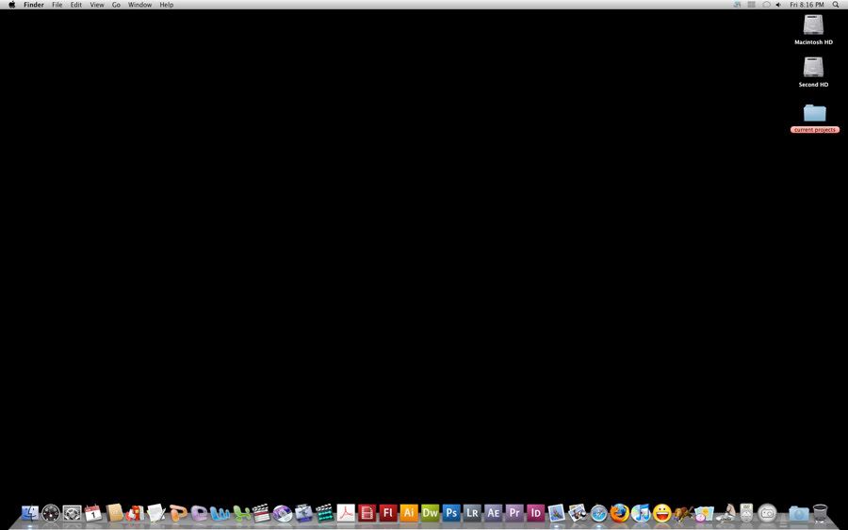Launch Microsoft Word in Dock
Screen dimensions: 848x530
click(220, 513)
